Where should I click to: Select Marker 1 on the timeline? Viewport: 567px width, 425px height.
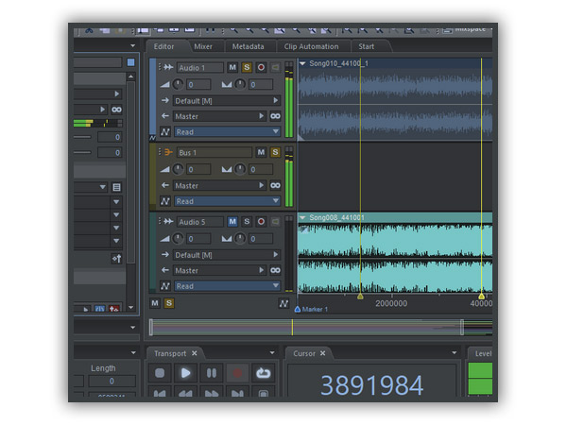pos(311,310)
